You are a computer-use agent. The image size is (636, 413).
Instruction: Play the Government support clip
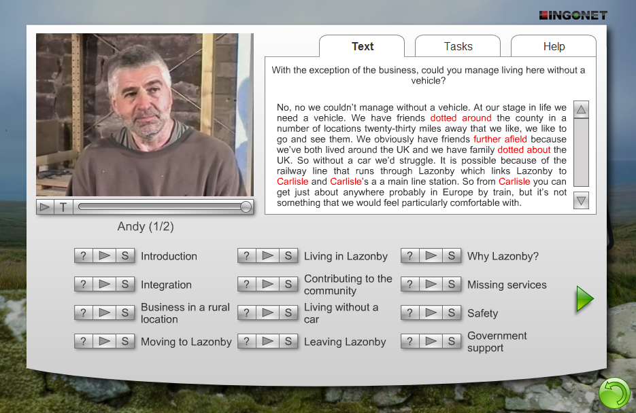tap(431, 341)
